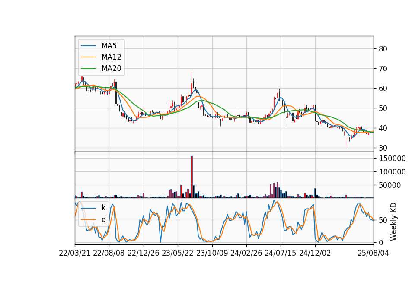The image size is (415, 298).
Task: Click the price axis value 40
Action: click(383, 128)
